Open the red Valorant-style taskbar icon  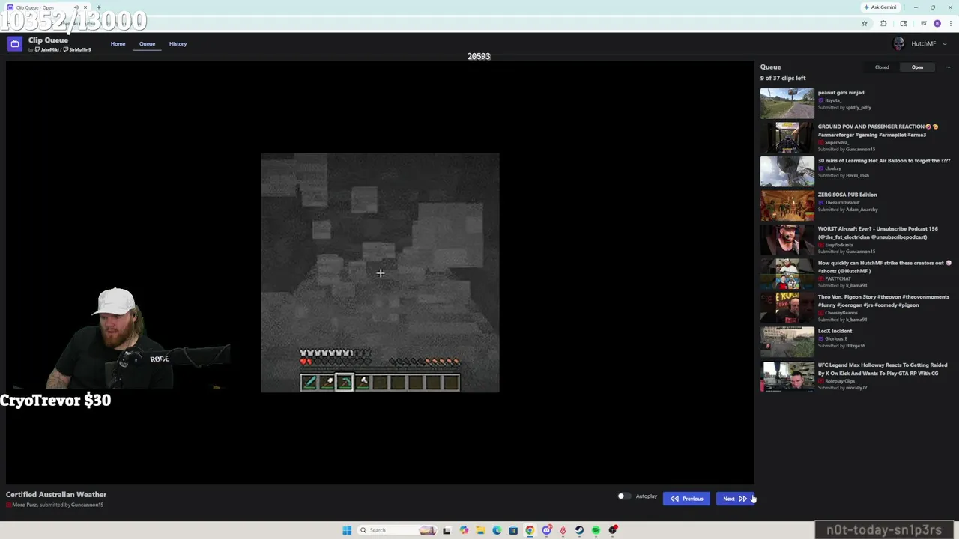[563, 530]
